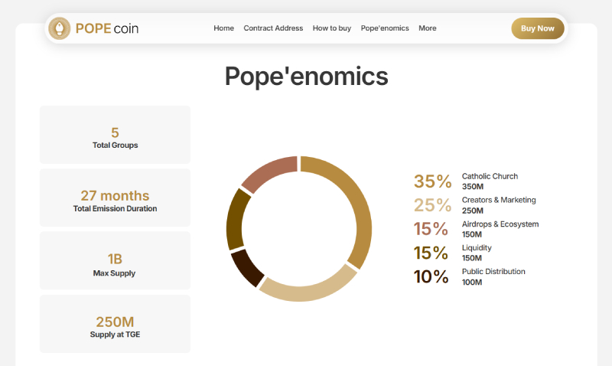Click the 25% legend percentage
The height and width of the screenshot is (366, 612).
tap(433, 205)
